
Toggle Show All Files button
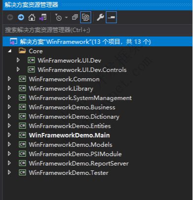point(85,17)
